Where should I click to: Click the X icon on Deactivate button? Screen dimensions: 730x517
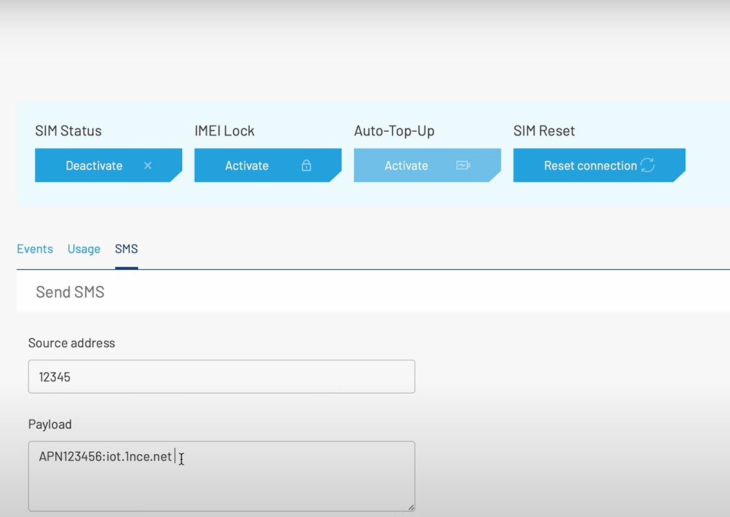pos(148,166)
